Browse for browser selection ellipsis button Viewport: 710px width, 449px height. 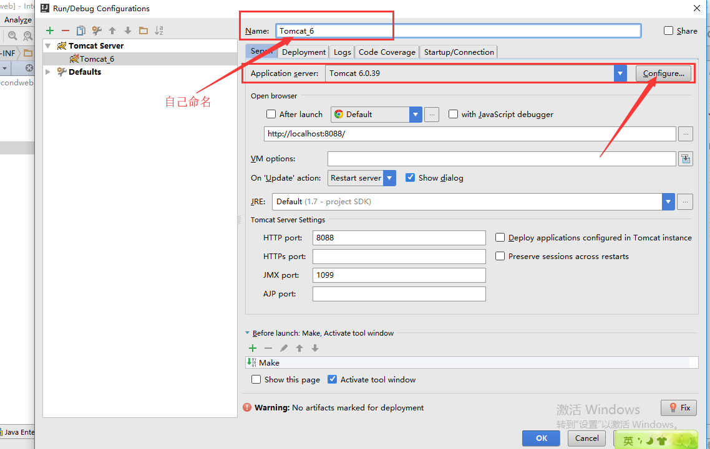click(432, 115)
